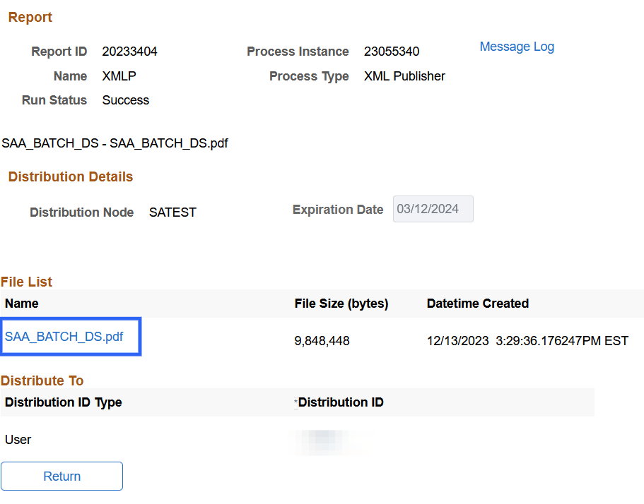This screenshot has height=504, width=644.
Task: Select the Report ID value 20233404
Action: pyautogui.click(x=129, y=52)
